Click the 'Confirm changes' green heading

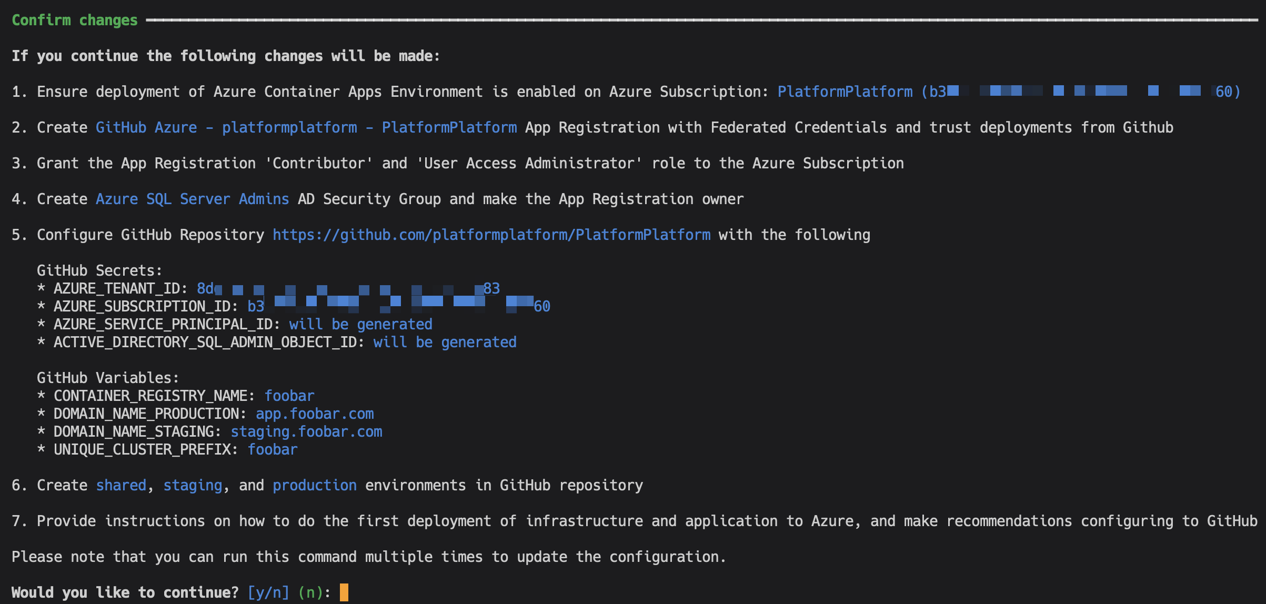click(x=74, y=20)
